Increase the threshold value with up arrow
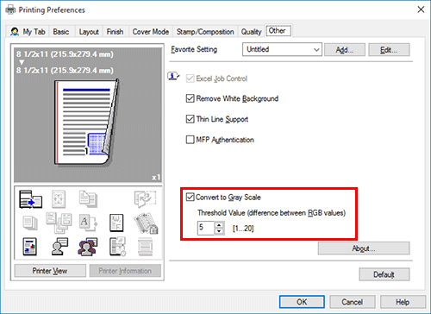The height and width of the screenshot is (314, 431). (x=219, y=225)
